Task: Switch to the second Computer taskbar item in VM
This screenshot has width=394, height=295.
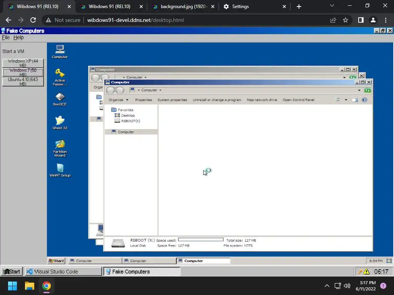Action: pyautogui.click(x=149, y=261)
